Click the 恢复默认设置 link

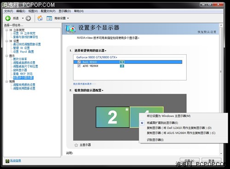(207, 32)
